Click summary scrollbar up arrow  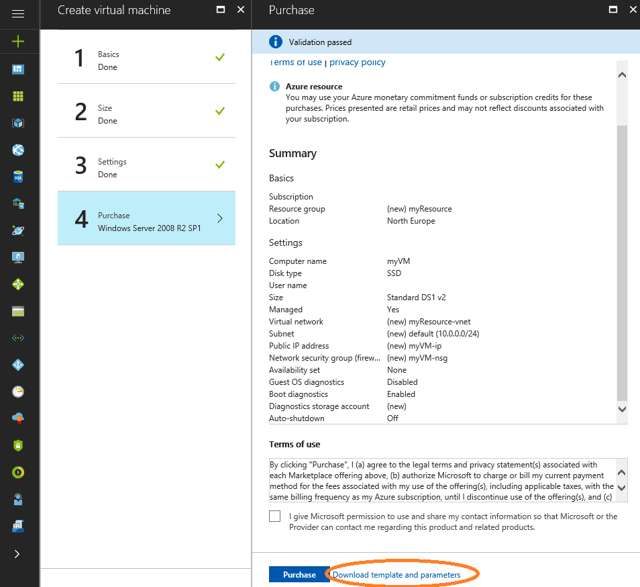coord(622,75)
